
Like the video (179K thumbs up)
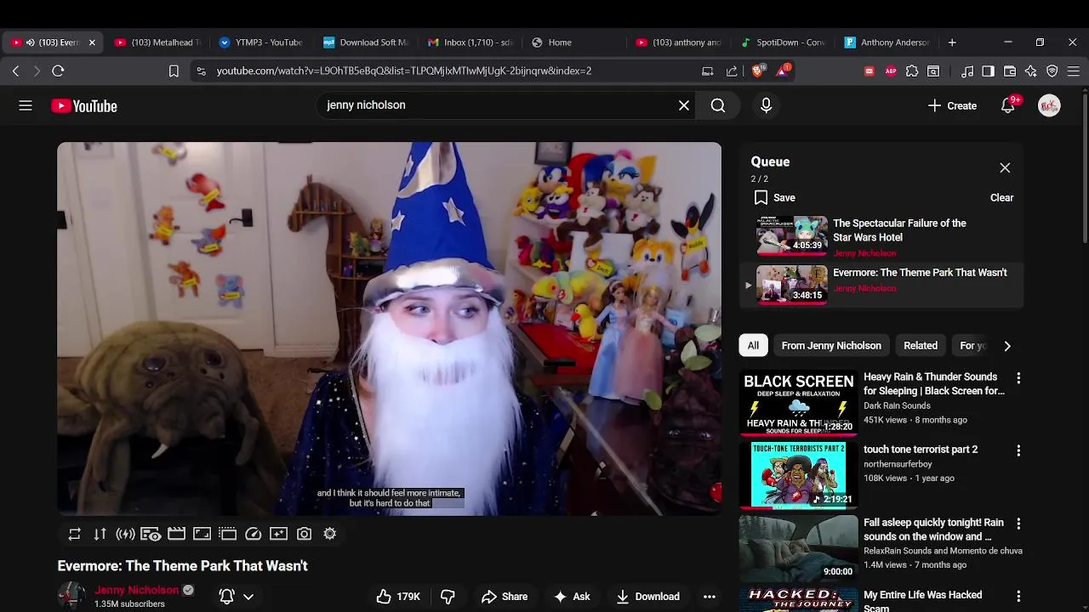point(398,597)
